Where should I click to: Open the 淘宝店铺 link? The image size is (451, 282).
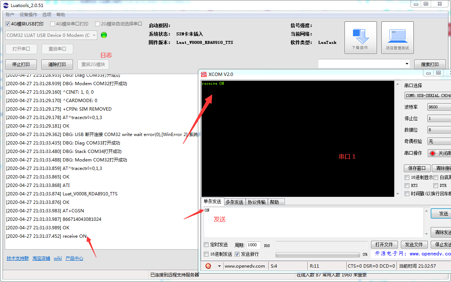(x=41, y=258)
